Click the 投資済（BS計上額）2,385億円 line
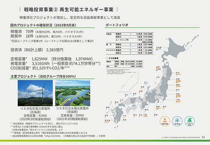 pos(37,50)
